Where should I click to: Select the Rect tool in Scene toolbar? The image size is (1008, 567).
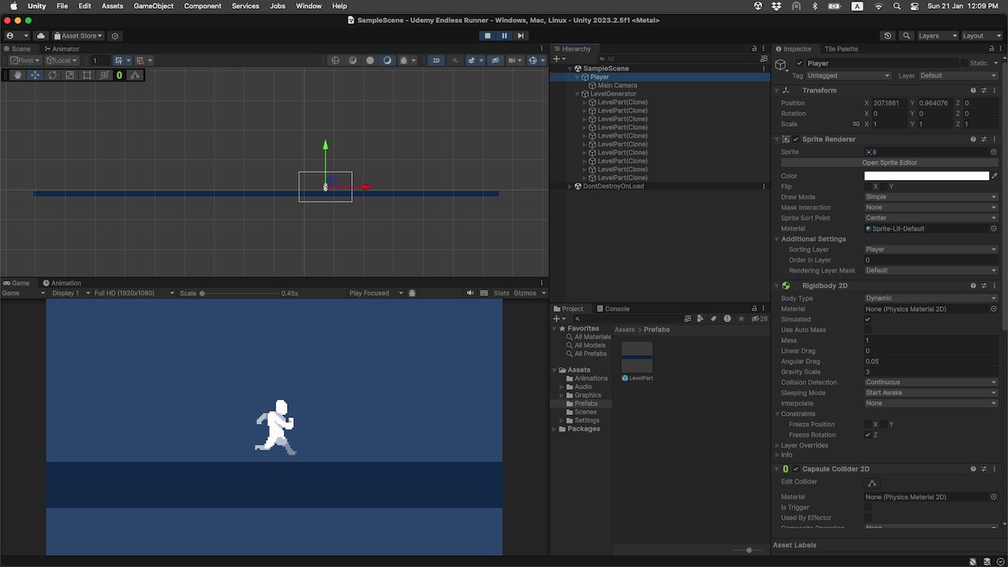click(x=87, y=76)
